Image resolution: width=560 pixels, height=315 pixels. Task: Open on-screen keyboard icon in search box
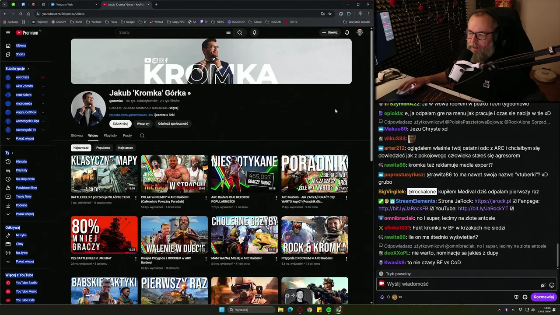tap(228, 32)
